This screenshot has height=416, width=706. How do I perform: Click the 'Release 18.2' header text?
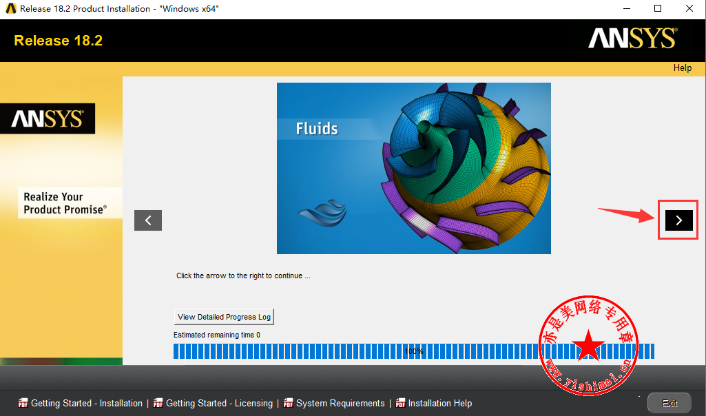click(58, 41)
